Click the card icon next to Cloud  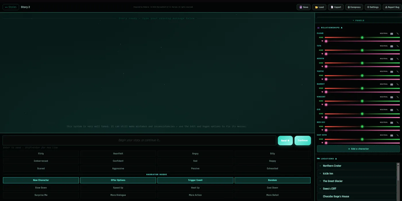pos(392,34)
